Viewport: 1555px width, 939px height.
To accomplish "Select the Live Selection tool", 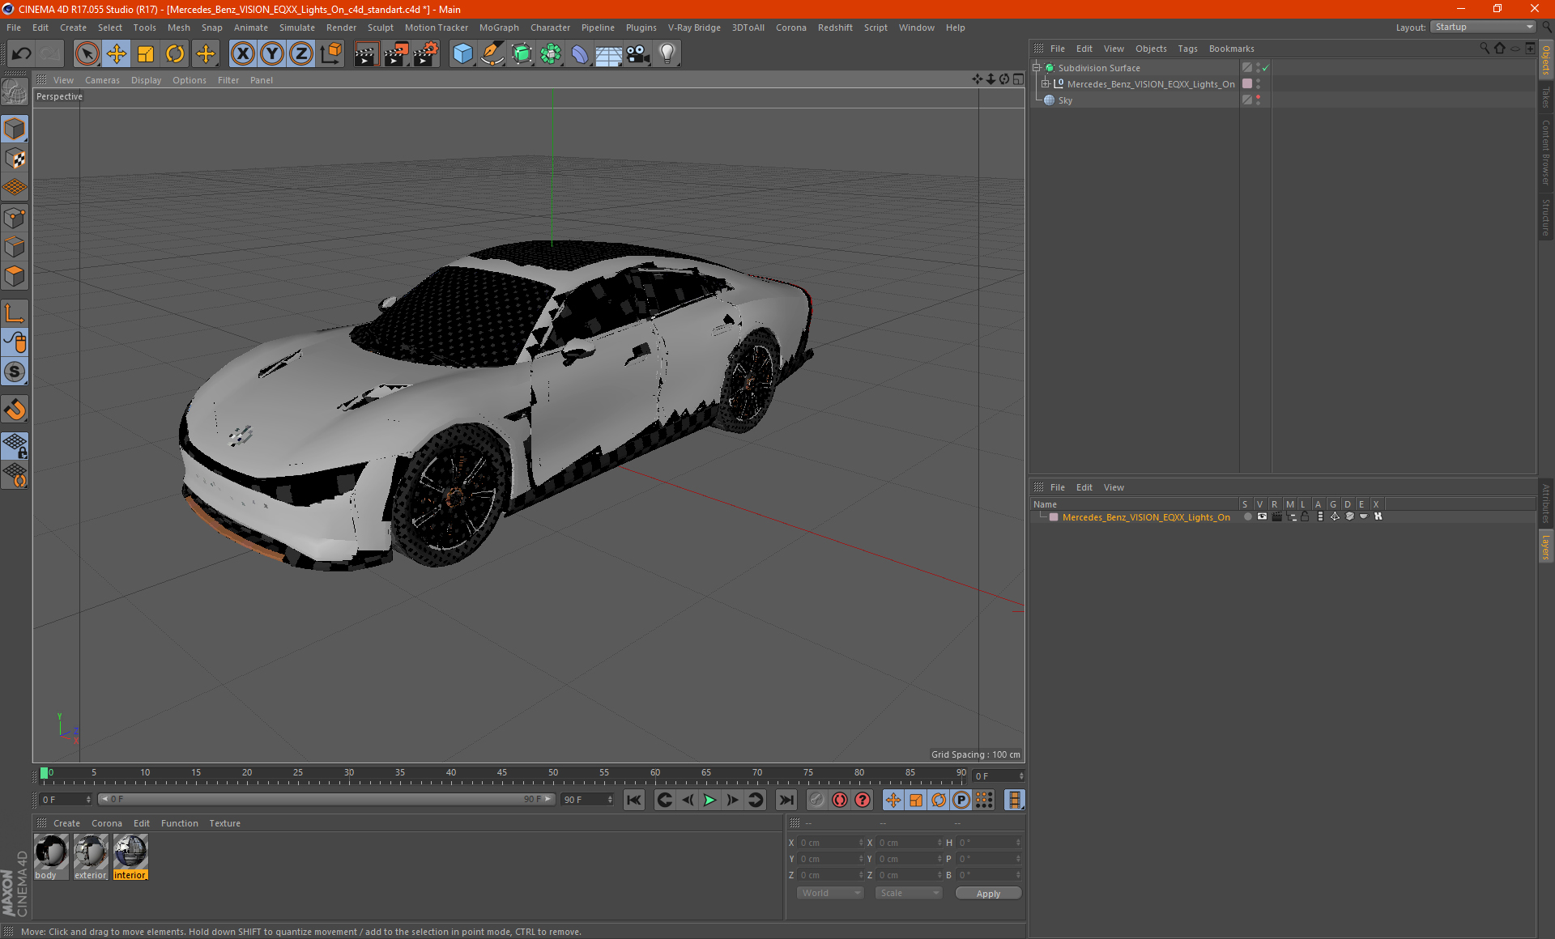I will click(x=87, y=54).
